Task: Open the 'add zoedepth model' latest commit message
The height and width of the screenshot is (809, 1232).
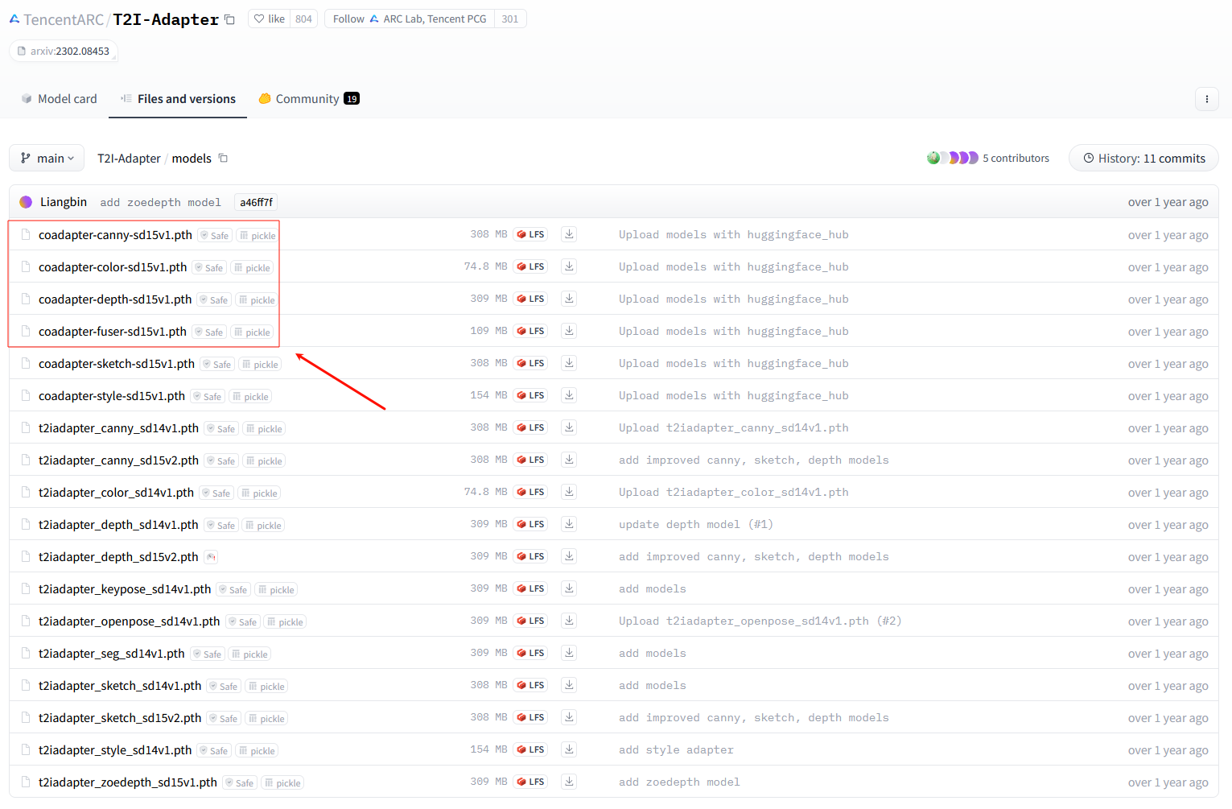Action: [x=160, y=202]
